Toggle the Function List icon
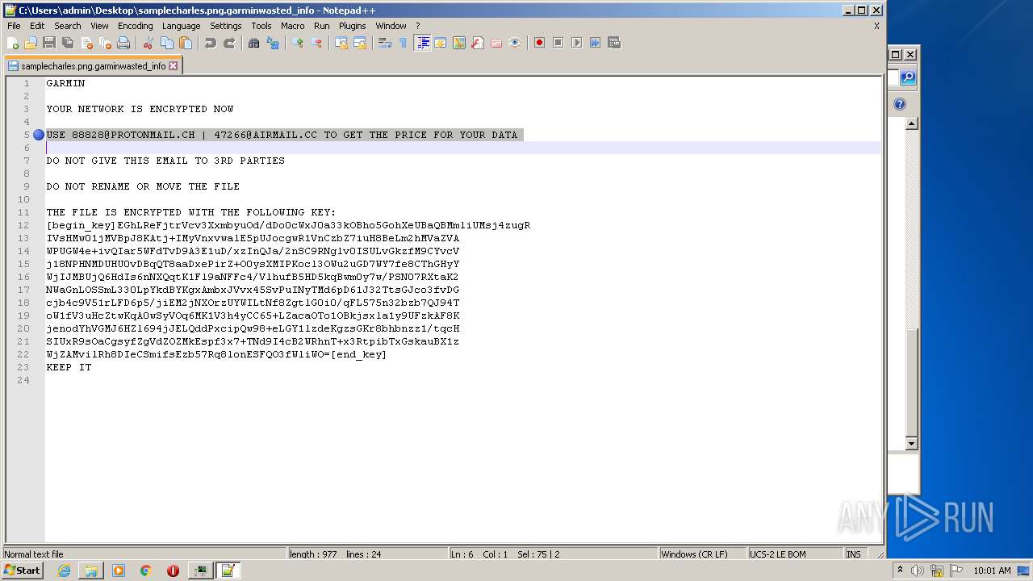 477,43
